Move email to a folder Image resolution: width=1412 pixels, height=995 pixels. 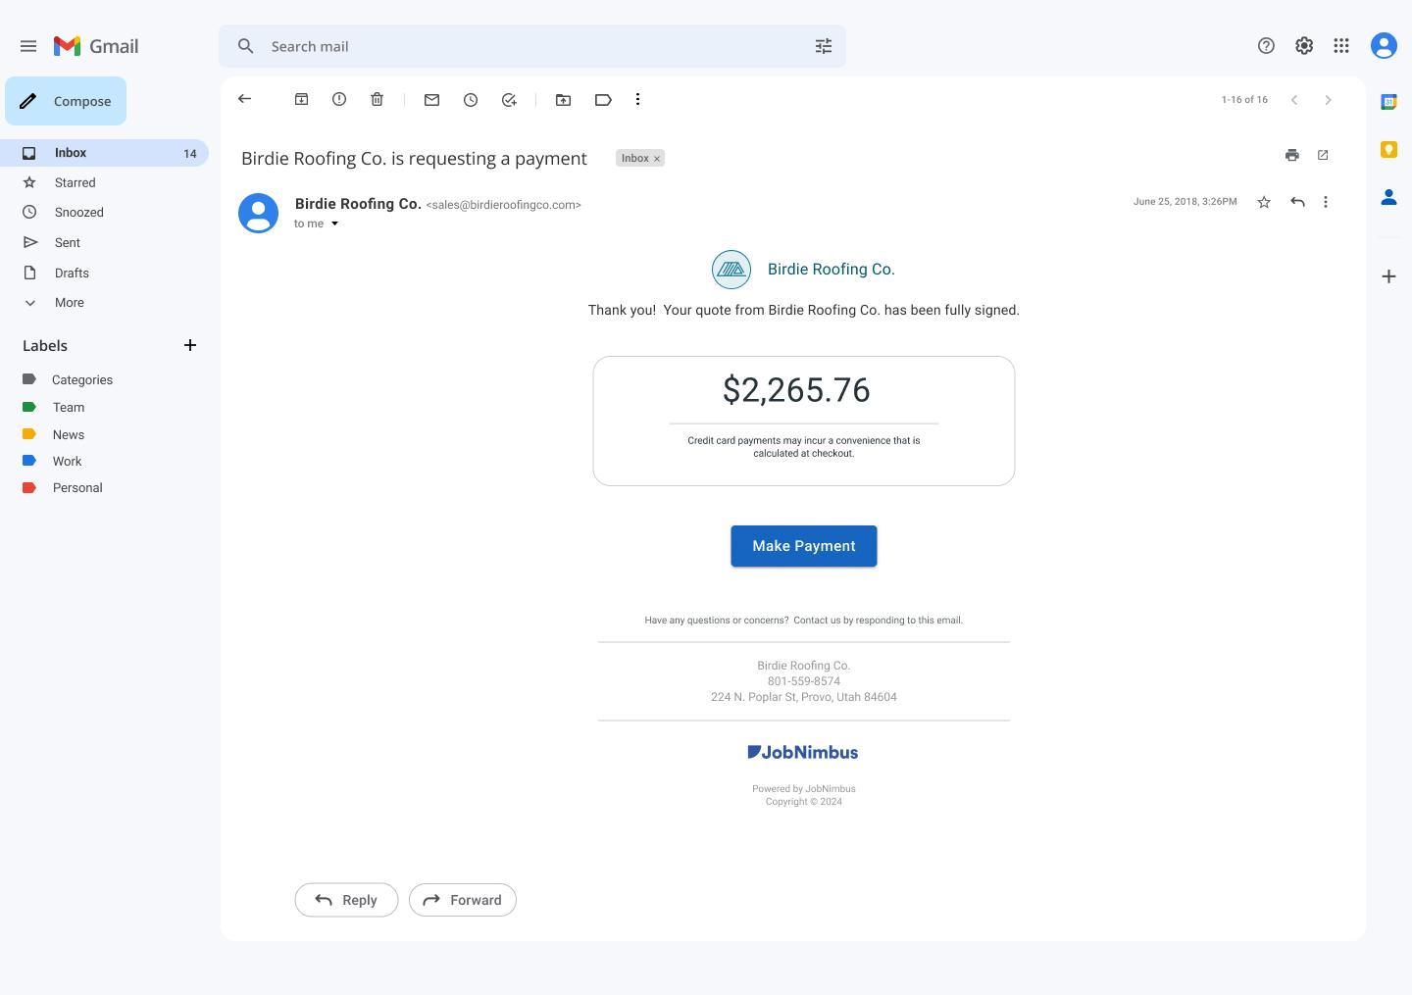[x=563, y=99]
